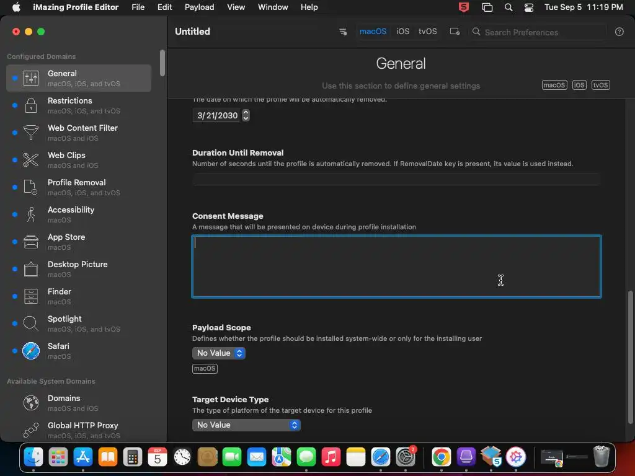
Task: Switch to the tvOS platform tab
Action: (x=428, y=32)
